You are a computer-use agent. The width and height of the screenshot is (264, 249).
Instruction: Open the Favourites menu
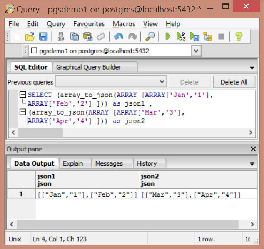coord(89,24)
